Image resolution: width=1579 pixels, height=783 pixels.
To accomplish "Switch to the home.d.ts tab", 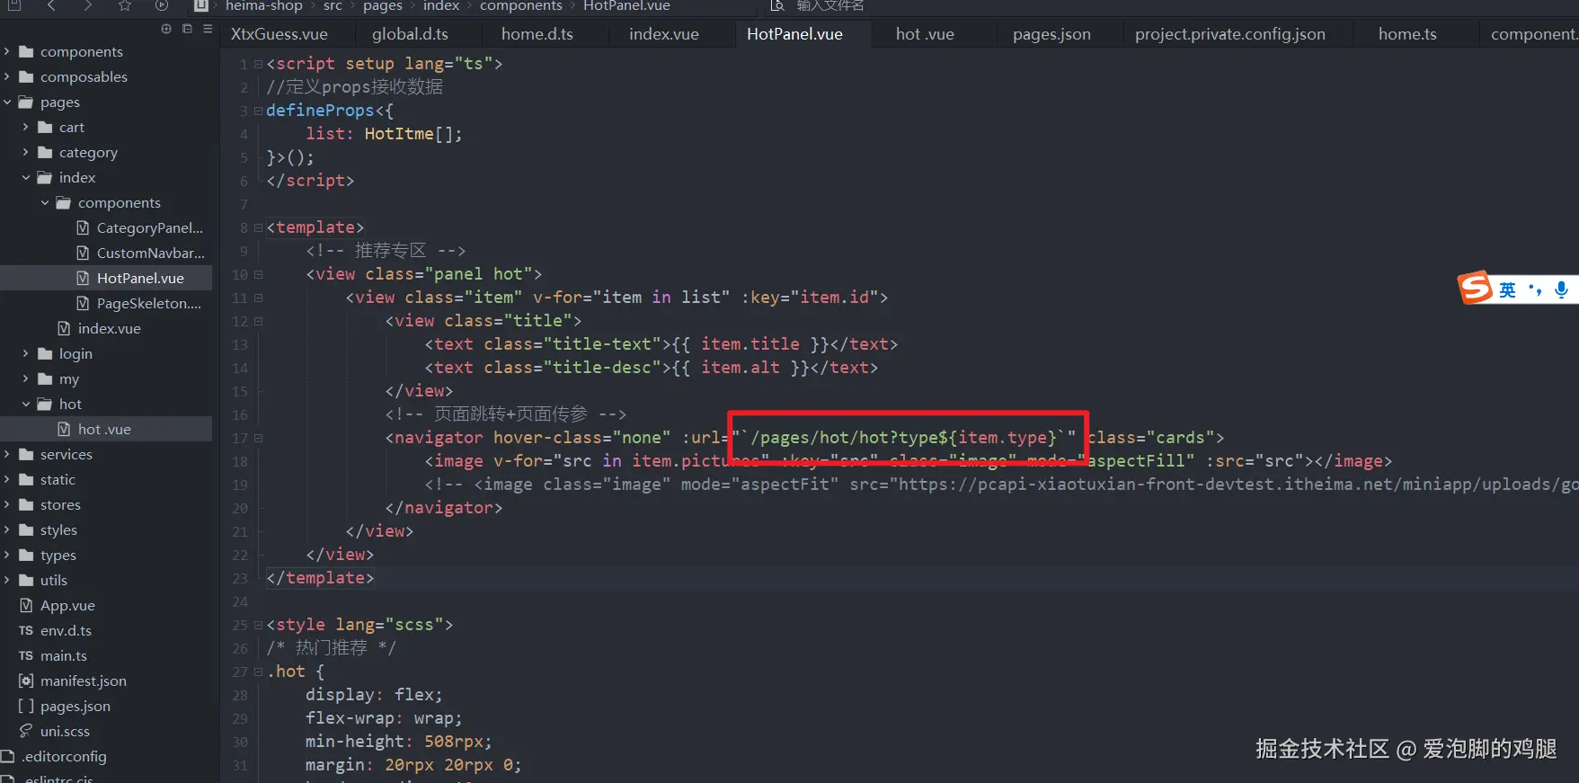I will (x=537, y=34).
